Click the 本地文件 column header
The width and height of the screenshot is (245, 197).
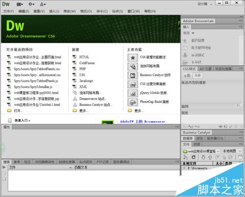pos(189,164)
